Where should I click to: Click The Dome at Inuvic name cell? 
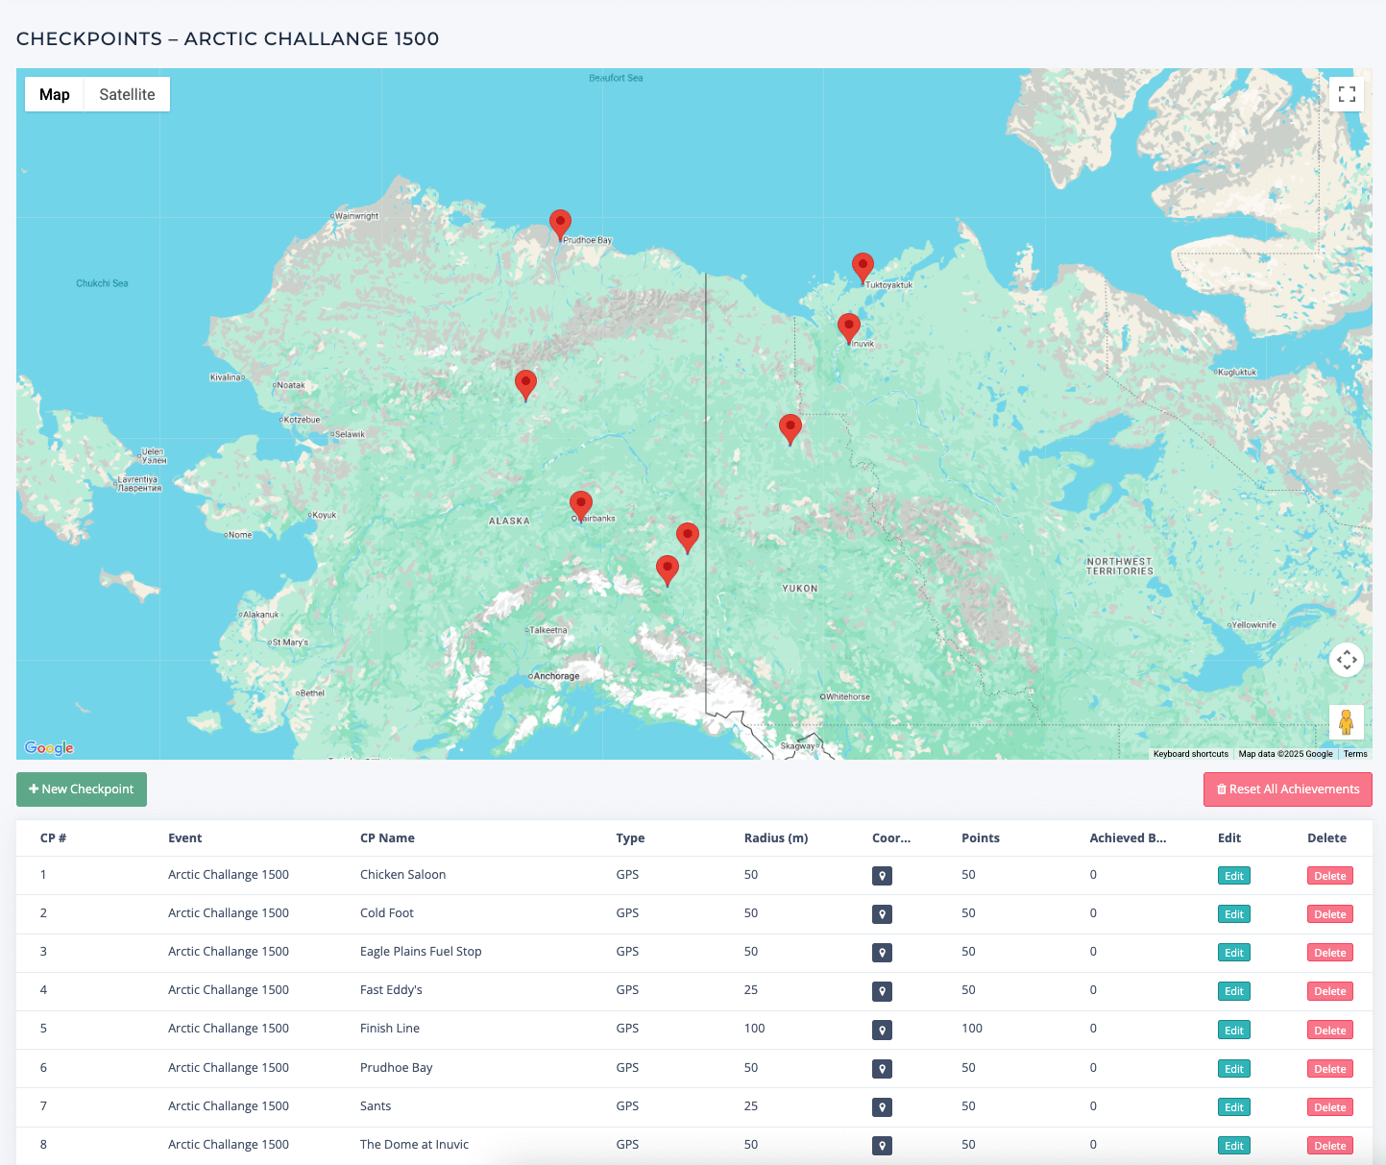tap(415, 1145)
